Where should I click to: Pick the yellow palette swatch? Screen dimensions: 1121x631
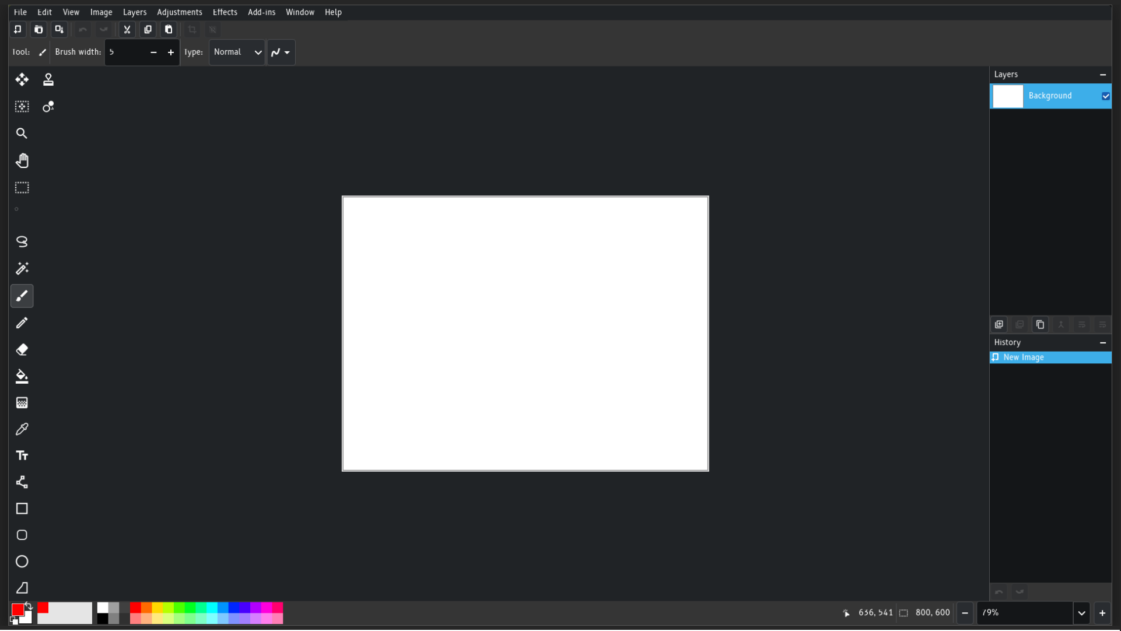pos(157,608)
